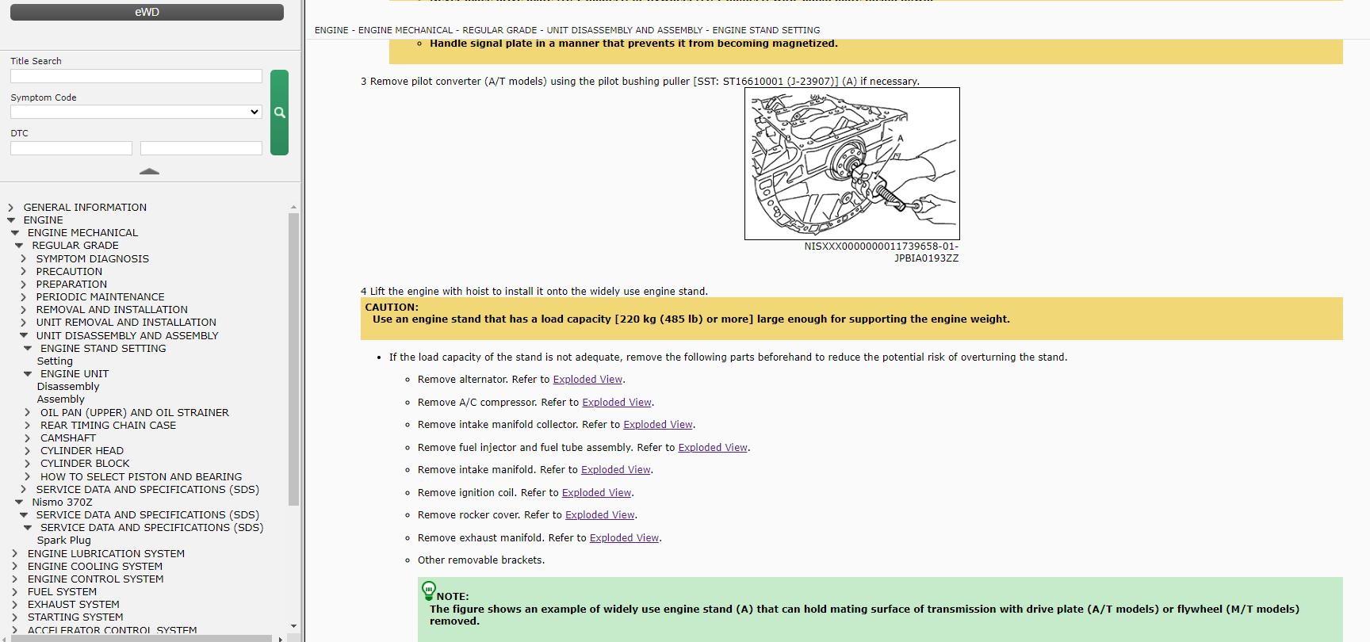
Task: Open the Setting item under ENGINE STAND SETTING
Action: [x=55, y=361]
